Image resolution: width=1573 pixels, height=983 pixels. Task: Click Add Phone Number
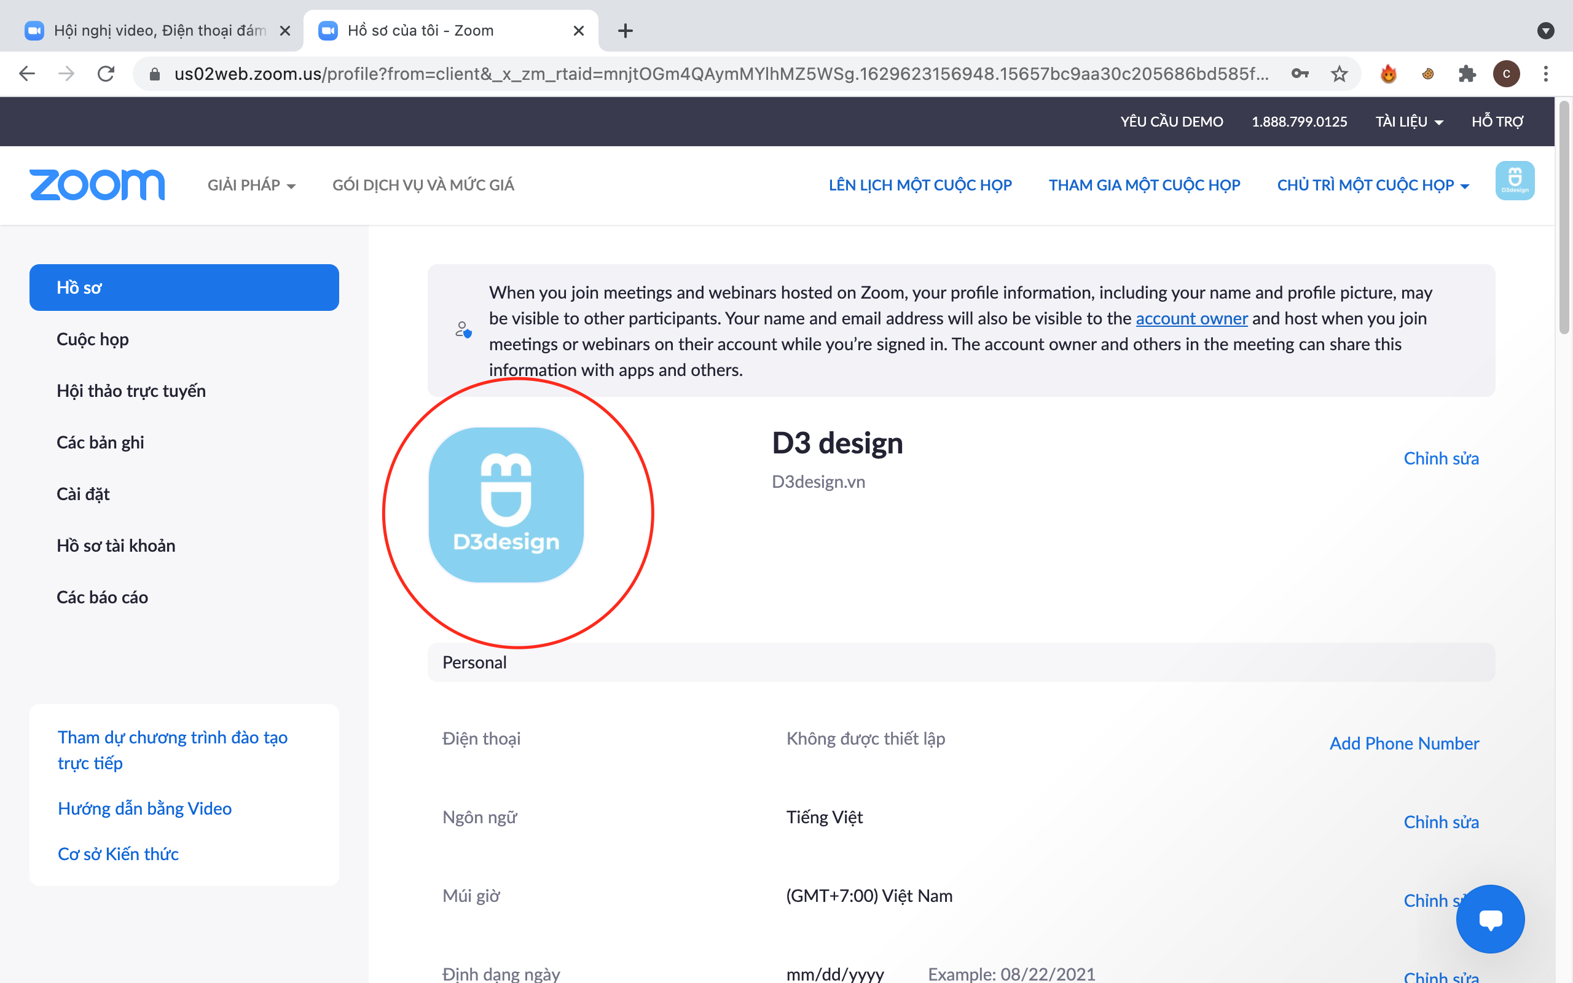1404,743
